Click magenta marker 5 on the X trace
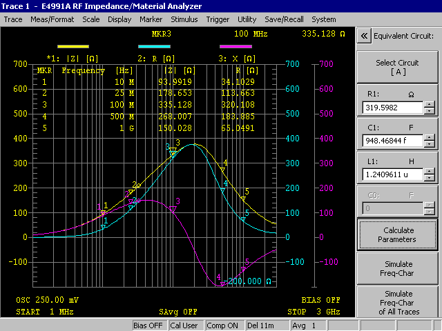This screenshot has width=442, height=331. click(243, 270)
